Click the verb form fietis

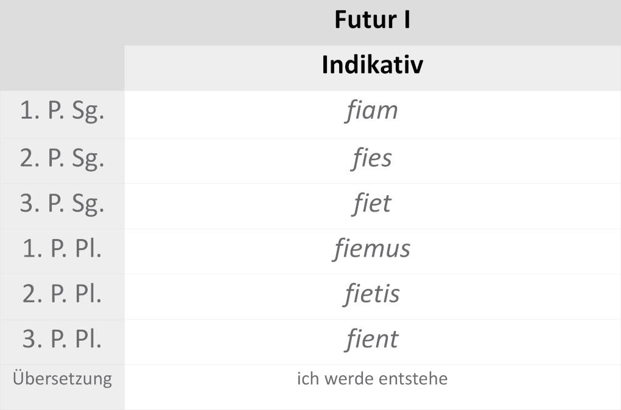(371, 294)
